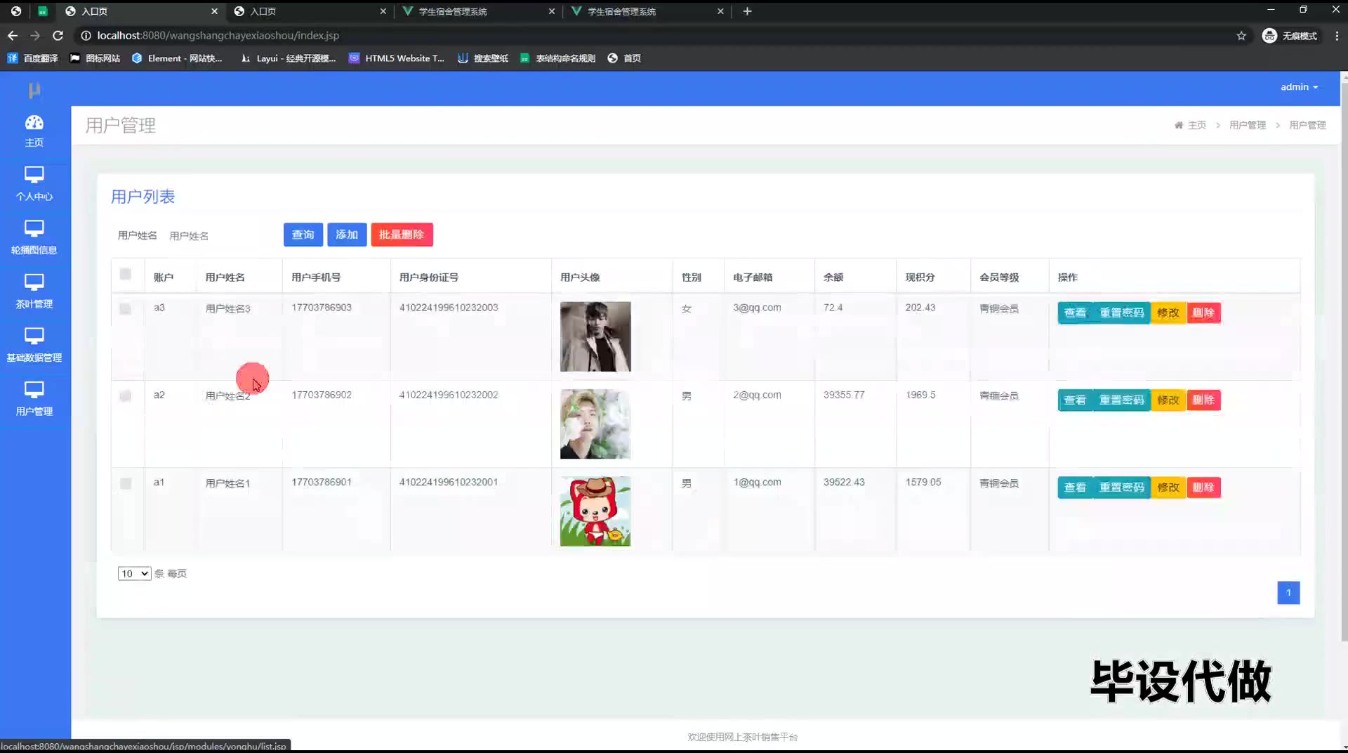Click the browser reload icon
The width and height of the screenshot is (1348, 753).
[58, 35]
